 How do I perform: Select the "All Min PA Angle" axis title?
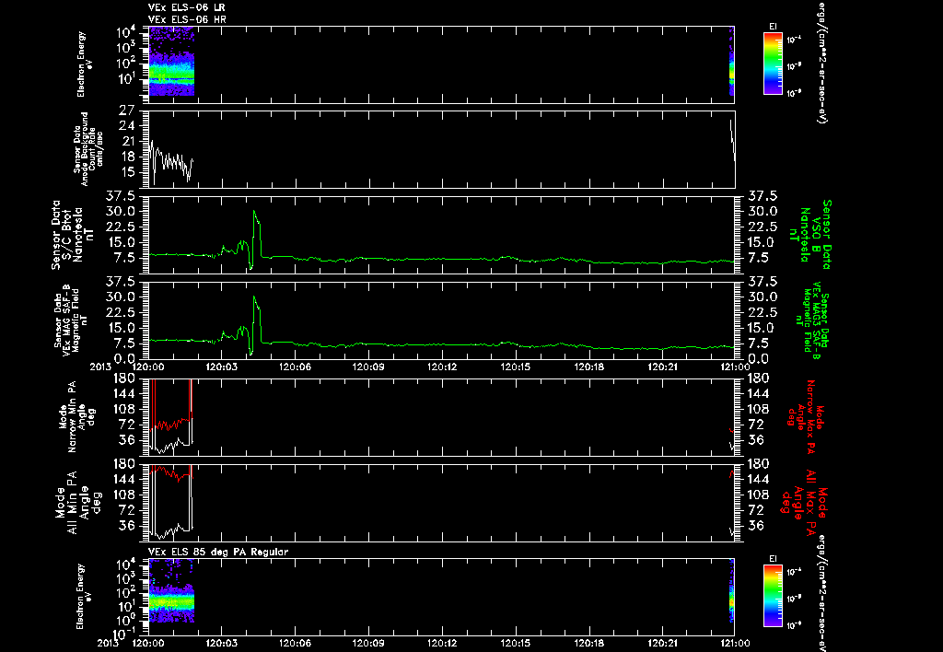point(78,502)
